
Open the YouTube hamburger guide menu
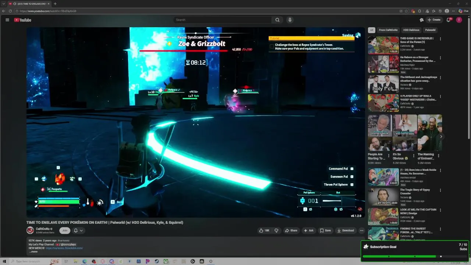tap(7, 20)
